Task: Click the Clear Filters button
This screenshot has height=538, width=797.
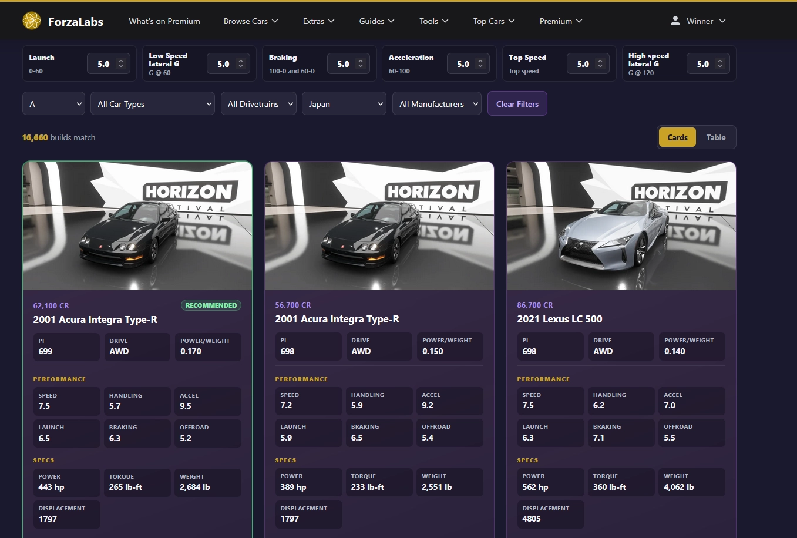Action: point(517,104)
